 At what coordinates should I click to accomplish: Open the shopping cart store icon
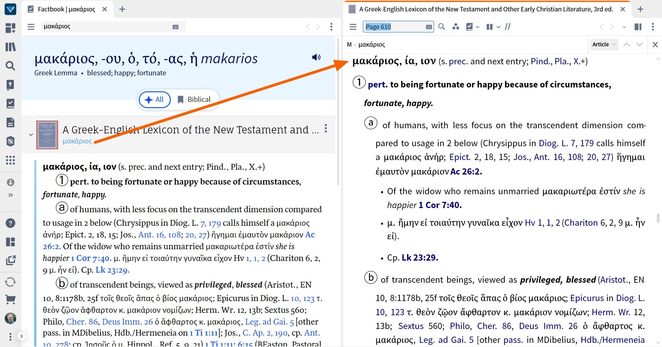point(10,299)
